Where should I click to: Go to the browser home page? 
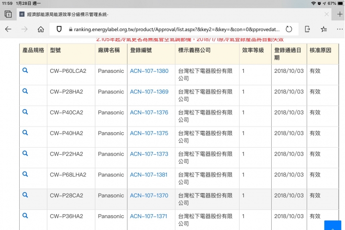[41, 29]
